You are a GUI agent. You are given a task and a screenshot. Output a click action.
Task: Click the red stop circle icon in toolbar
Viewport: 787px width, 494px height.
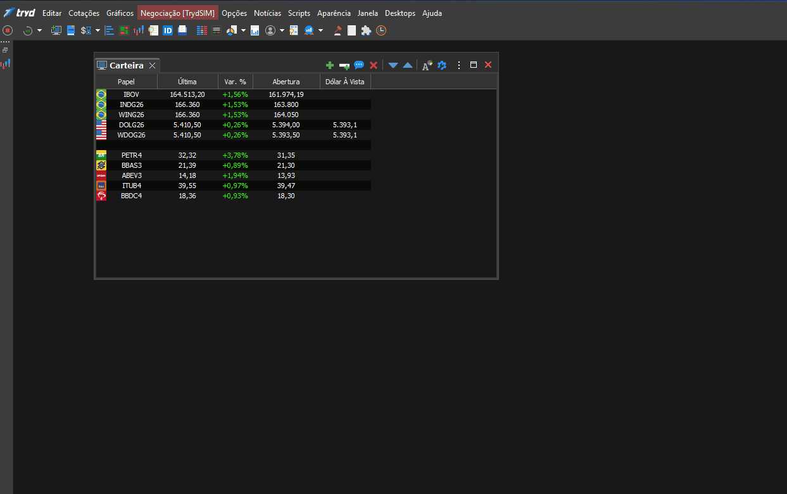[8, 30]
